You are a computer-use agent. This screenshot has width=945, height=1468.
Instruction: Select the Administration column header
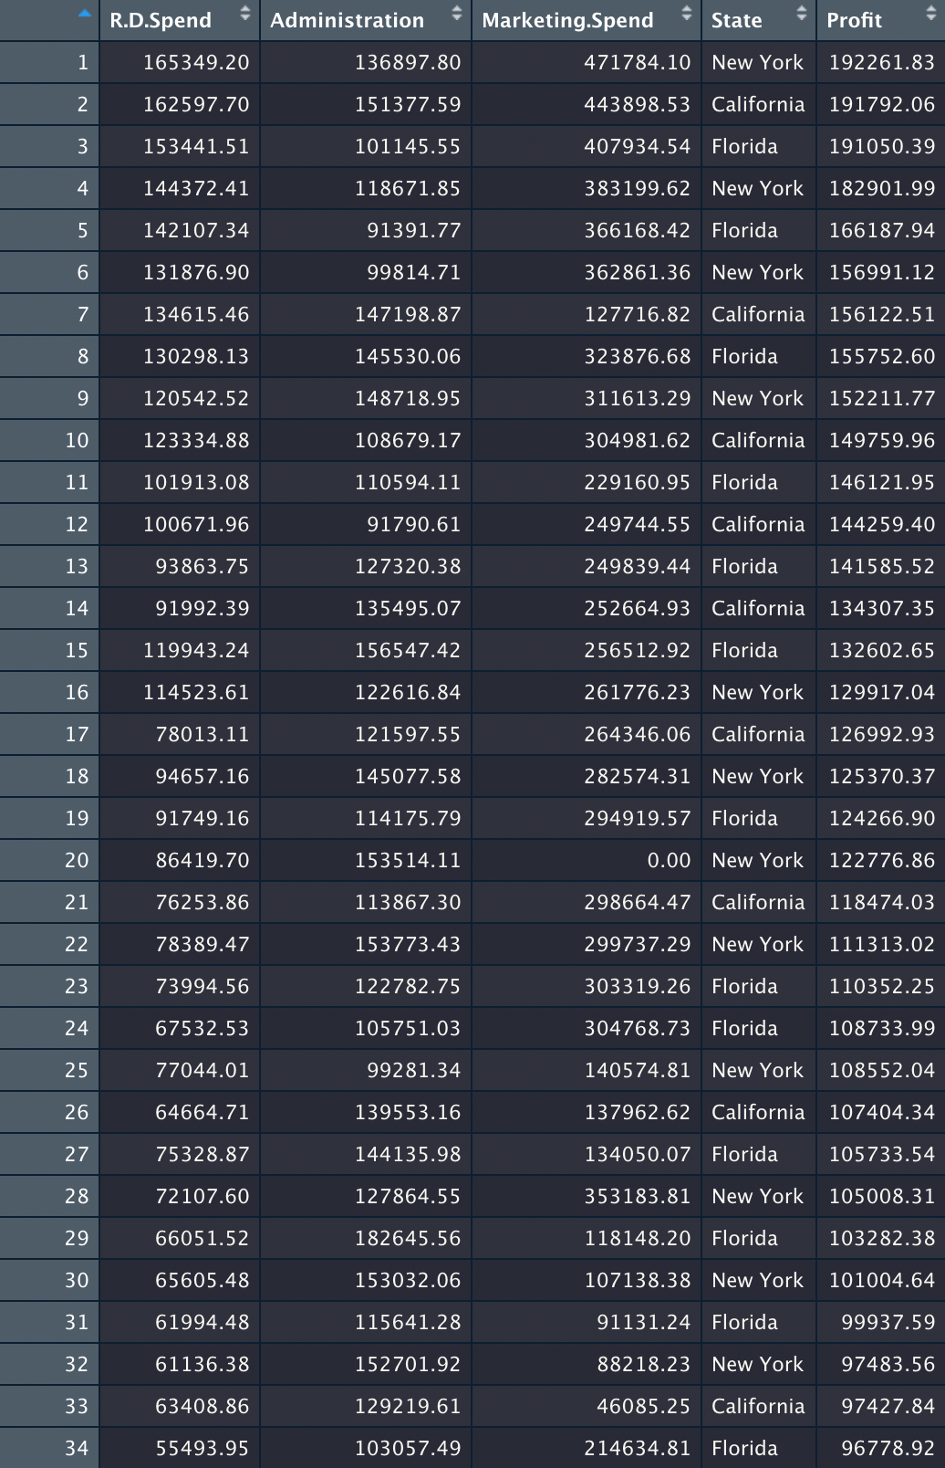[x=366, y=20]
